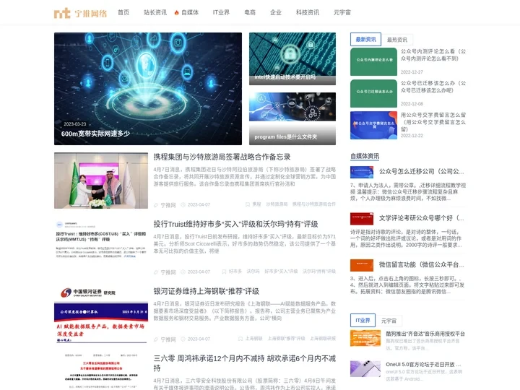Click the tag bookmark icon before 携程

click(248, 204)
